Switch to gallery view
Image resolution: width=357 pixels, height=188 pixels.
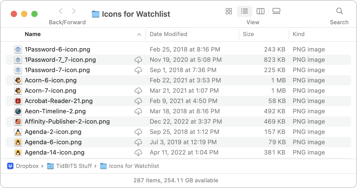pyautogui.click(x=276, y=11)
